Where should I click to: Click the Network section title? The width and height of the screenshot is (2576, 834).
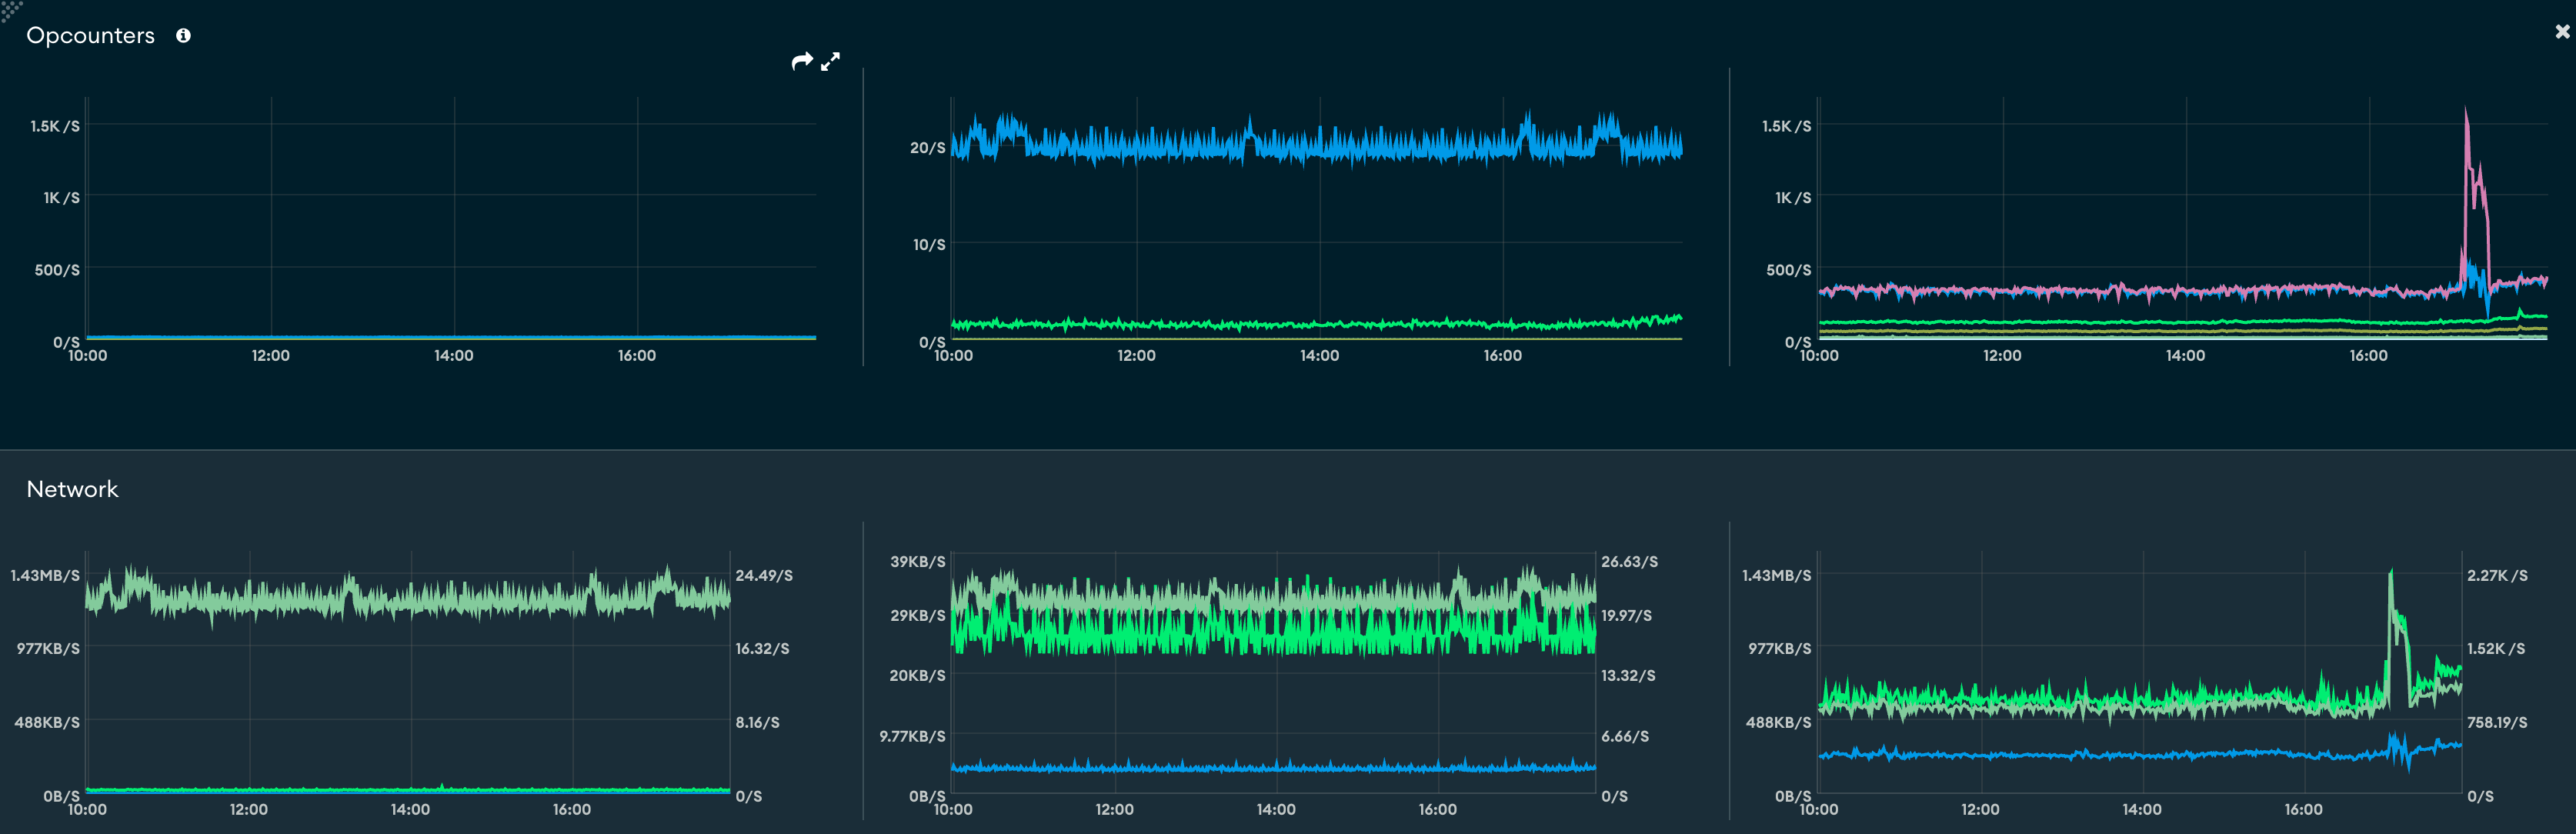point(72,489)
